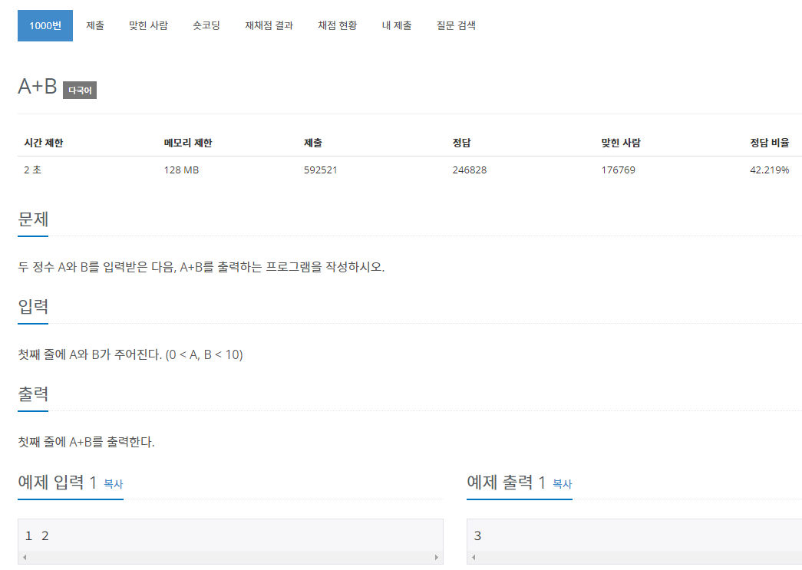Click right arrow of example input scrollbar

pos(436,557)
